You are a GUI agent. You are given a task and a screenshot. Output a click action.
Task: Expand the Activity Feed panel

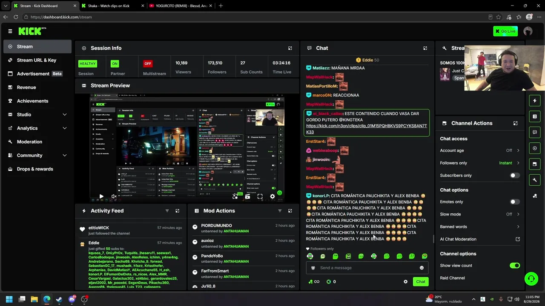click(178, 211)
